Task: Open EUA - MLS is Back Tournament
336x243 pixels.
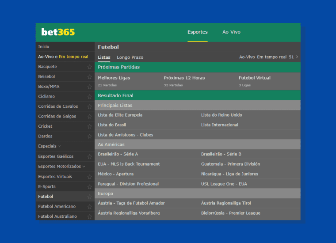Action: [x=129, y=164]
